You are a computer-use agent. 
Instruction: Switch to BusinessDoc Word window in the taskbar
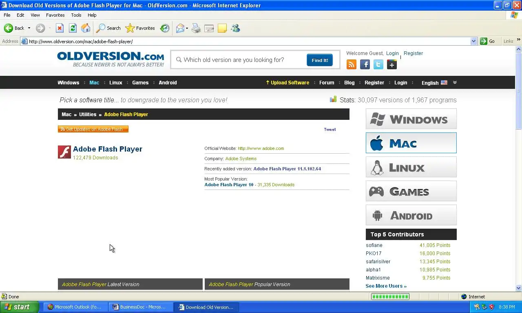[x=140, y=307]
